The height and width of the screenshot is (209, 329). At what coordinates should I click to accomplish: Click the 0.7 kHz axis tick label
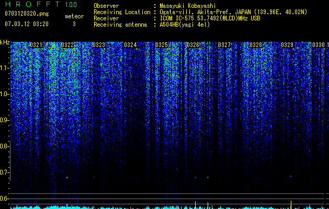pyautogui.click(x=4, y=172)
